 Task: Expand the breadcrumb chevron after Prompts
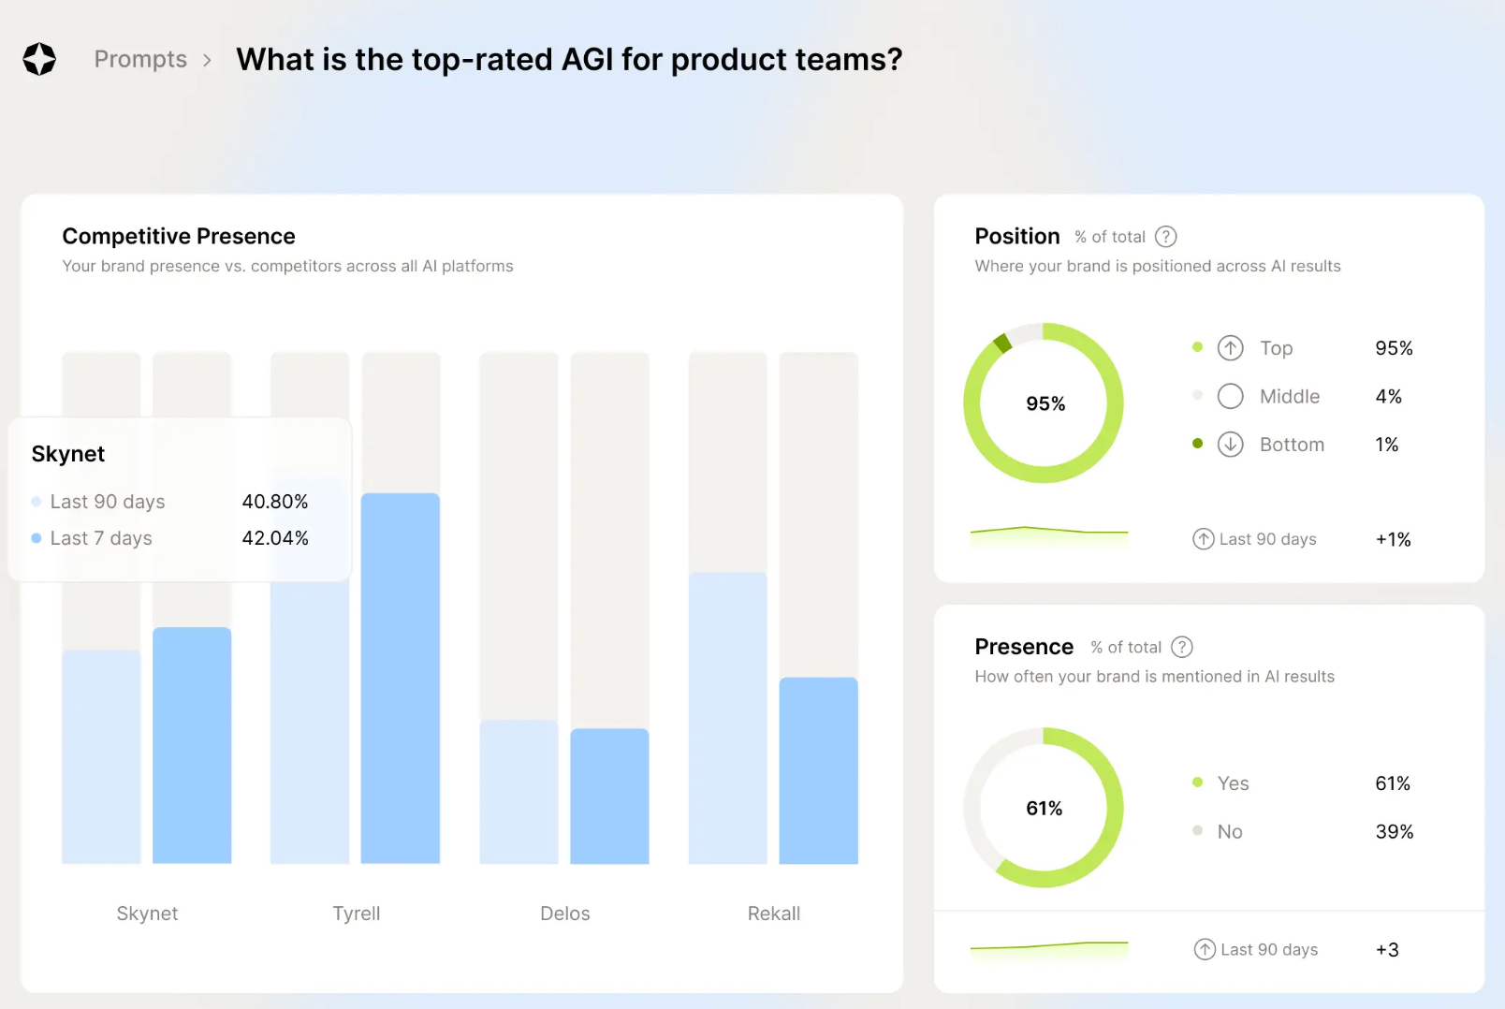coord(208,59)
